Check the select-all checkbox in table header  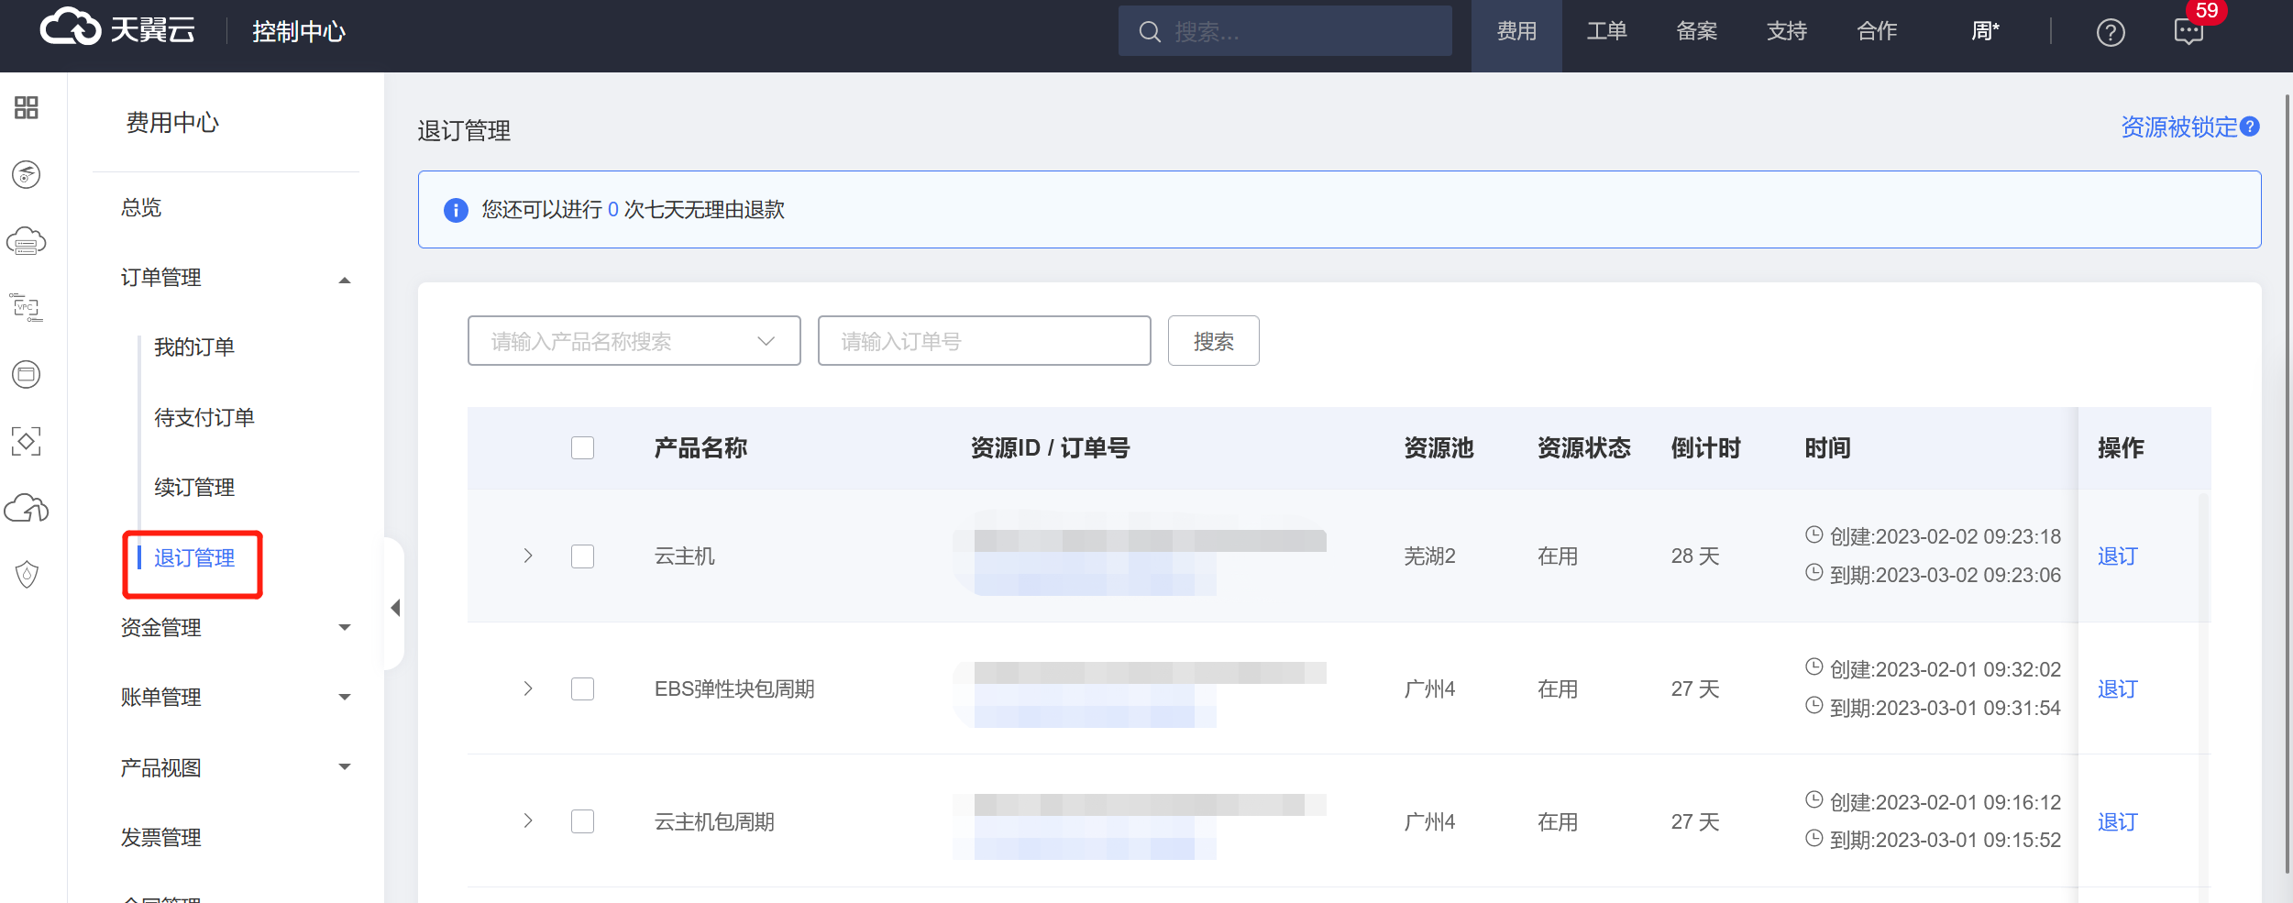tap(582, 448)
